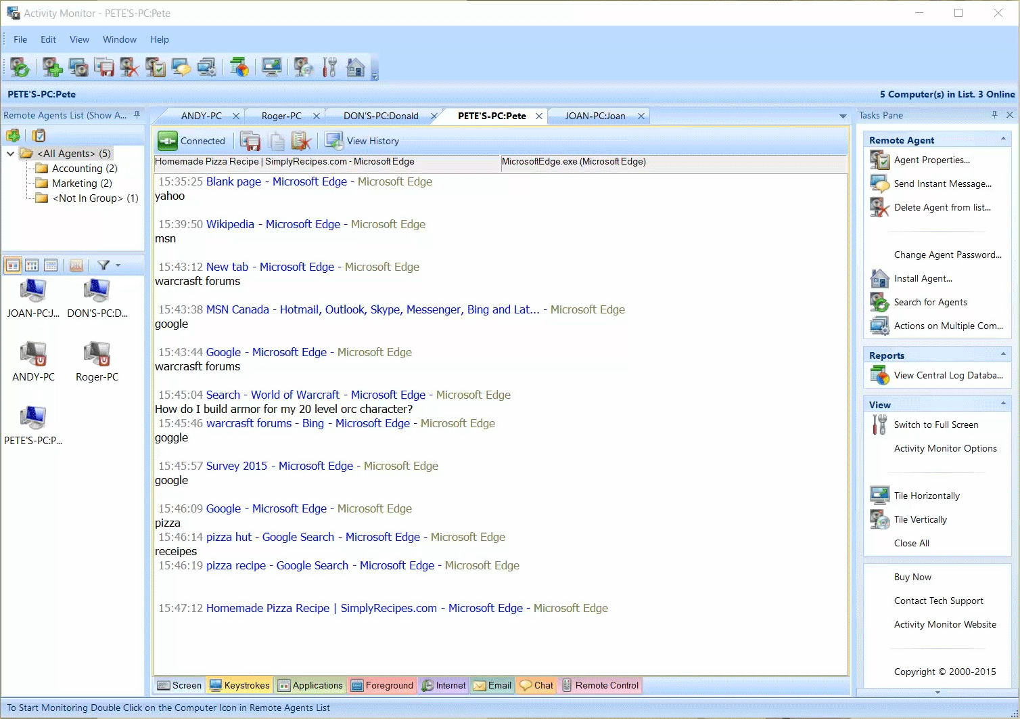The width and height of the screenshot is (1020, 719).
Task: Click the Send Instant Message speech bubble toolbar icon
Action: point(181,67)
